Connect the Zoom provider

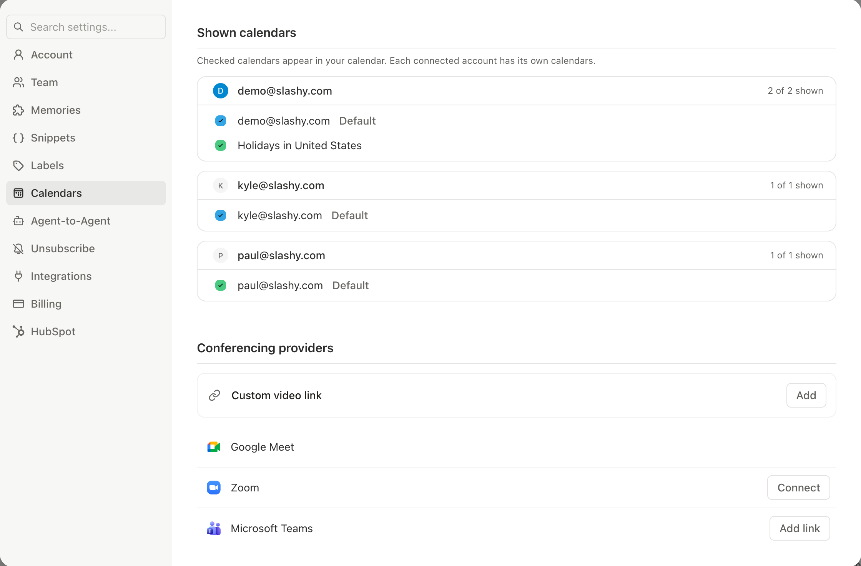point(799,488)
